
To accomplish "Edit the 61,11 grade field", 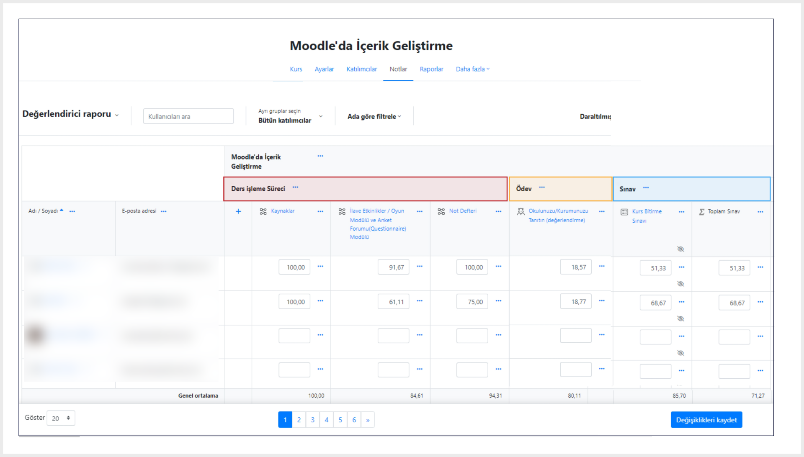I will [393, 302].
